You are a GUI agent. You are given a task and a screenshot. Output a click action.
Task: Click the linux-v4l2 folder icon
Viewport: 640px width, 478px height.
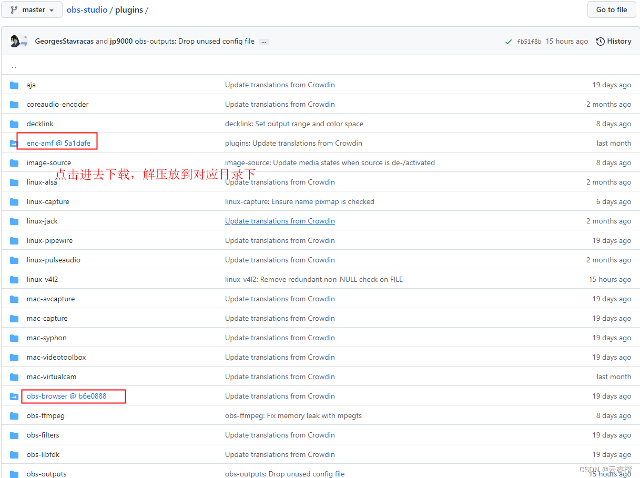14,280
